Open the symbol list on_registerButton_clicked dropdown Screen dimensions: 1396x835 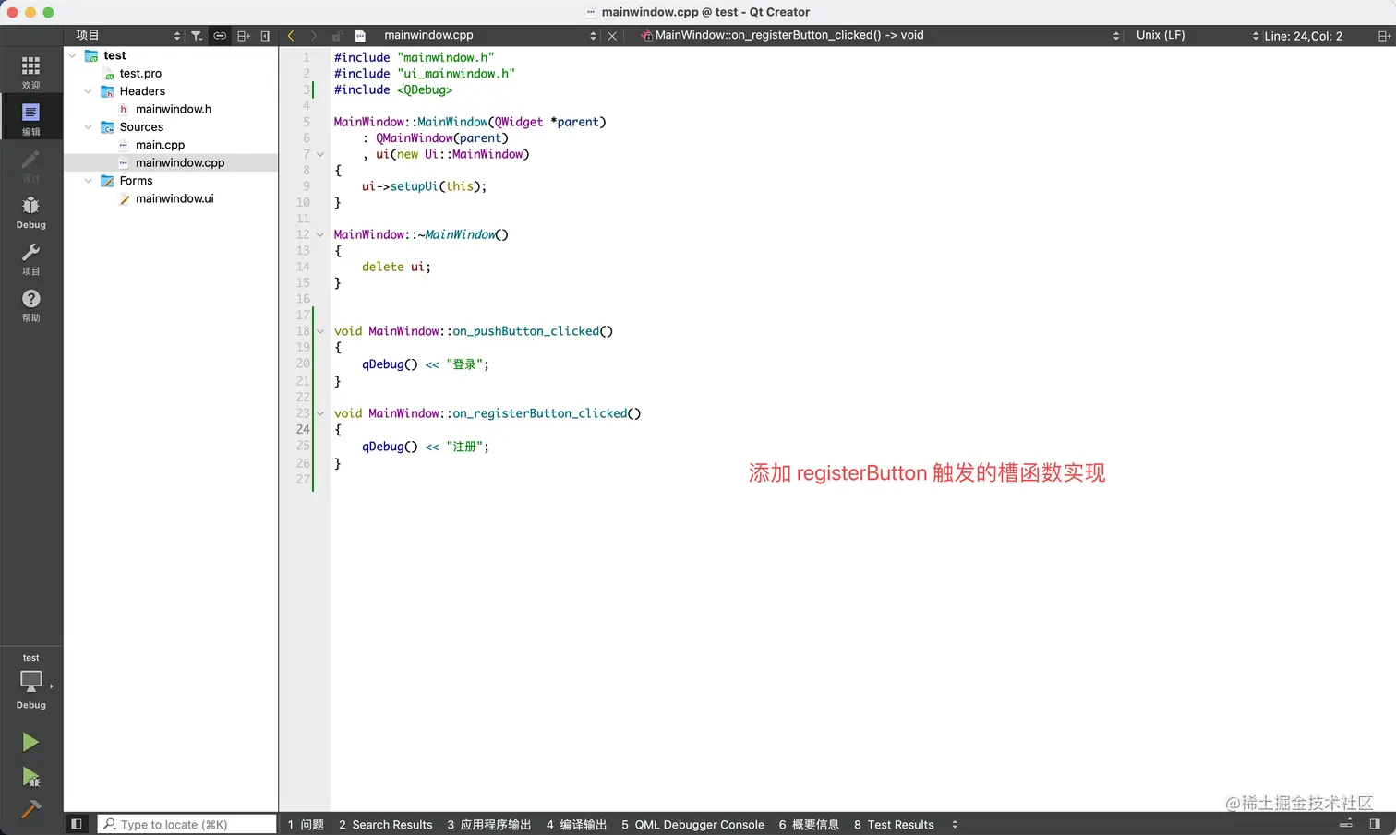(x=880, y=35)
